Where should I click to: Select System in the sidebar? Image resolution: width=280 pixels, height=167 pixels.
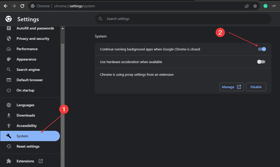(x=30, y=136)
